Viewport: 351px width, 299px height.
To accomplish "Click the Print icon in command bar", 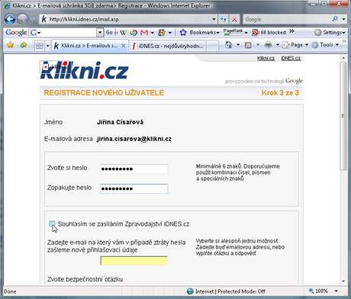I will point(268,45).
